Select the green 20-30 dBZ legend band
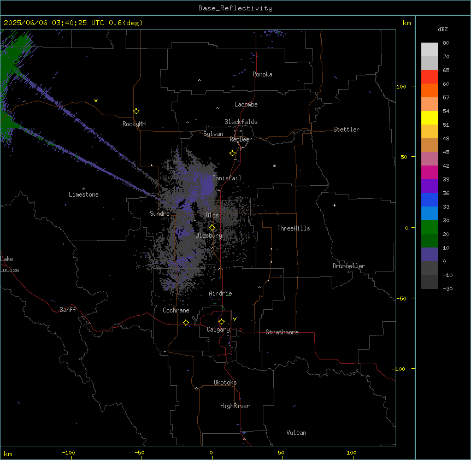Image resolution: width=471 pixels, height=460 pixels. (429, 227)
